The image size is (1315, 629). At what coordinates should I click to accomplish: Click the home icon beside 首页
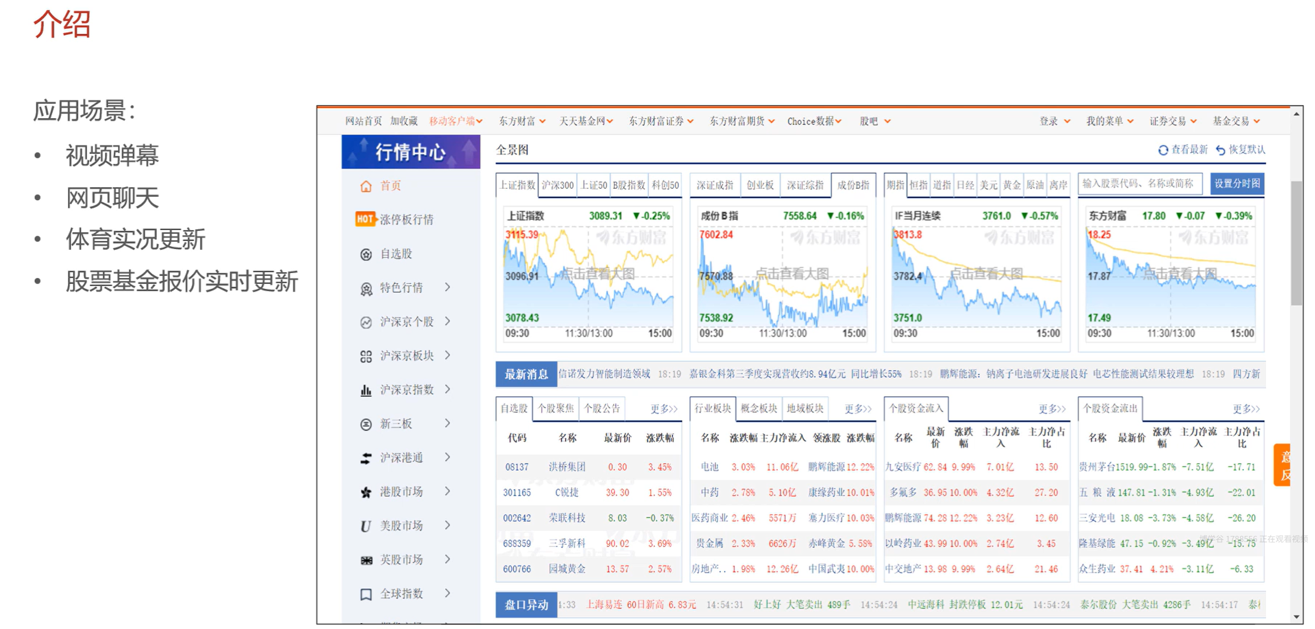click(366, 186)
